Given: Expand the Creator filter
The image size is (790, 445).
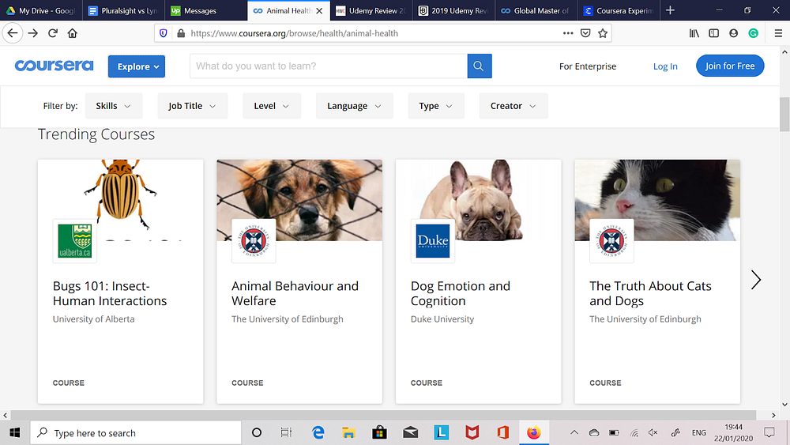Looking at the screenshot, I should 513,106.
